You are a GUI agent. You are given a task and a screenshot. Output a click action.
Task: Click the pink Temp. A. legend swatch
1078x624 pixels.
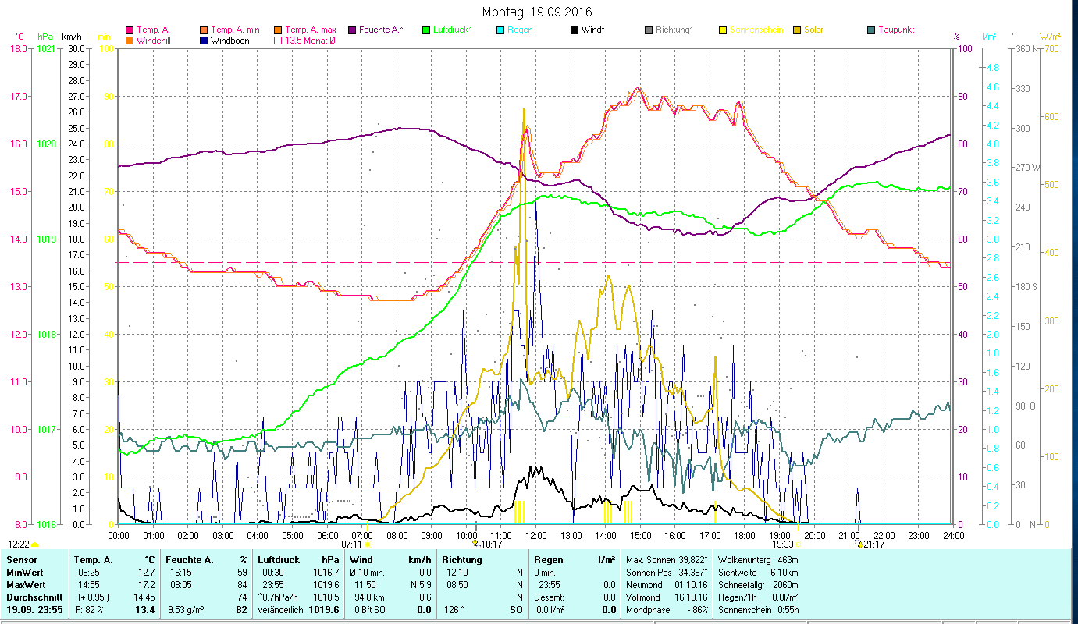tap(129, 30)
